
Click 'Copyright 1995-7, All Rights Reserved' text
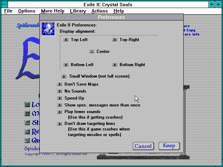(x=56, y=154)
